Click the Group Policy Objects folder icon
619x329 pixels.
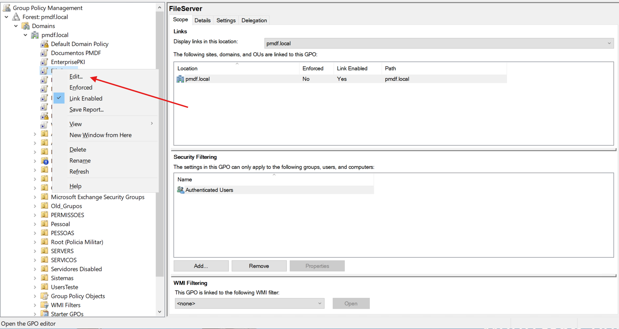[x=44, y=296]
